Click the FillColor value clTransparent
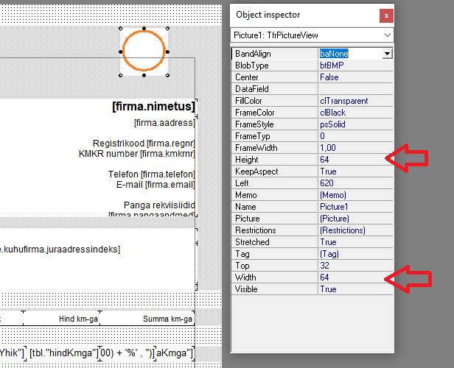 (355, 101)
